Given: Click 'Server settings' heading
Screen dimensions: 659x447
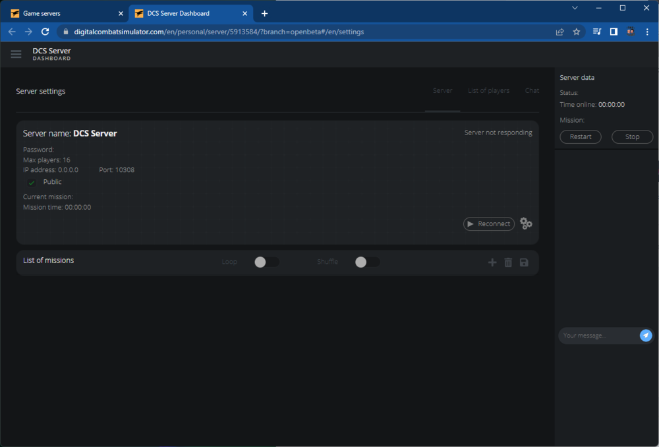Looking at the screenshot, I should (40, 91).
